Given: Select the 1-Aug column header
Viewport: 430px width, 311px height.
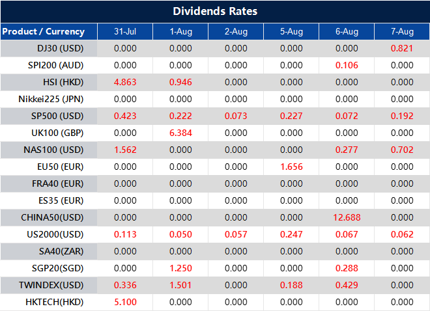Looking at the screenshot, I should tap(180, 31).
